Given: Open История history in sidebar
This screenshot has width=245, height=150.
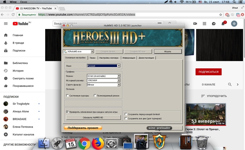Looking at the screenshot, I should point(6,71).
